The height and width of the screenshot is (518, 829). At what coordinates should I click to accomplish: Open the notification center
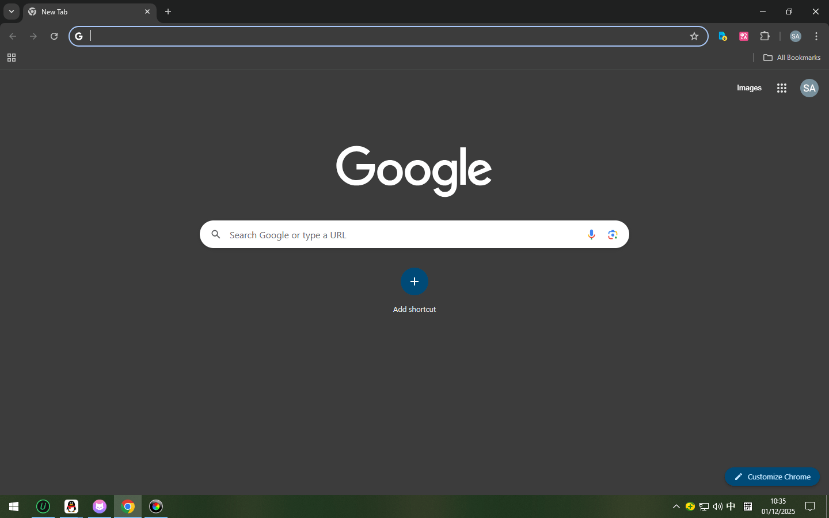click(810, 506)
